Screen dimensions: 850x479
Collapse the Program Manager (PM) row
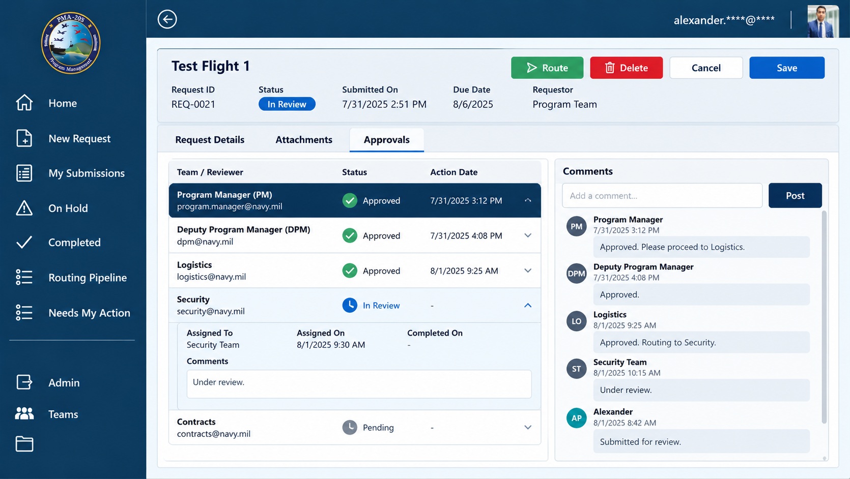coord(528,200)
